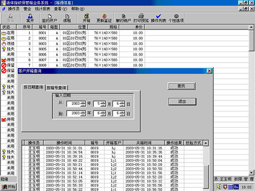Increment the 从 year spinner arrow

tap(83, 102)
